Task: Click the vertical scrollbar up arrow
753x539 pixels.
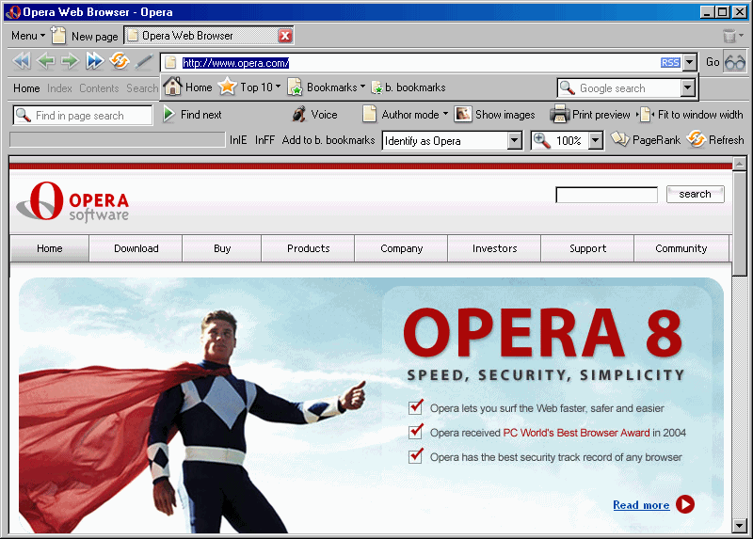Action: tap(740, 164)
